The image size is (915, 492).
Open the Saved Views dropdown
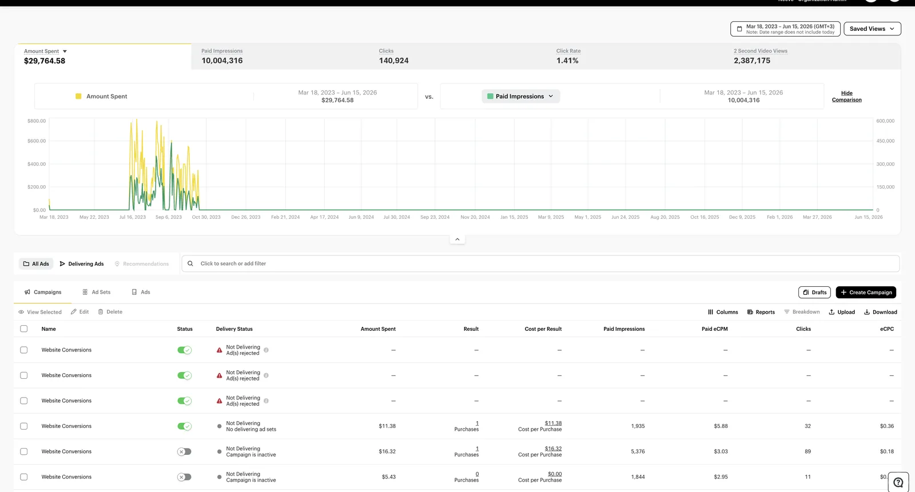click(872, 29)
